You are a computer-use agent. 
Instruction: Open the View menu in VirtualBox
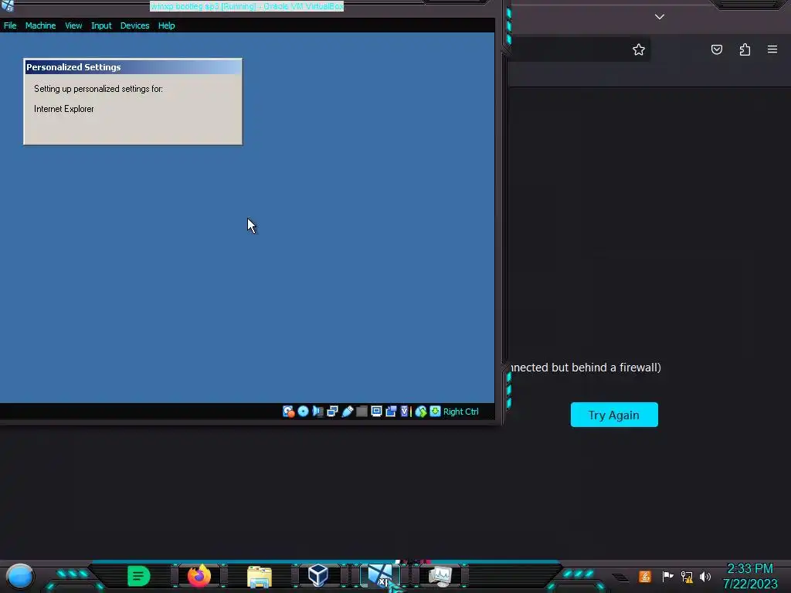pos(73,25)
